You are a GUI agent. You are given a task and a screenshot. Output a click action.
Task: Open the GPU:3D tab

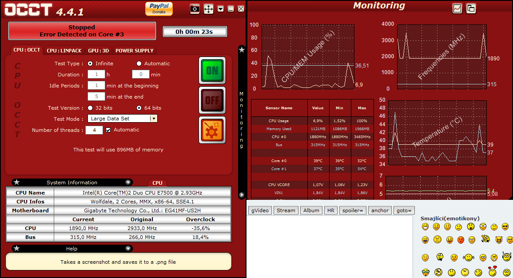[99, 50]
